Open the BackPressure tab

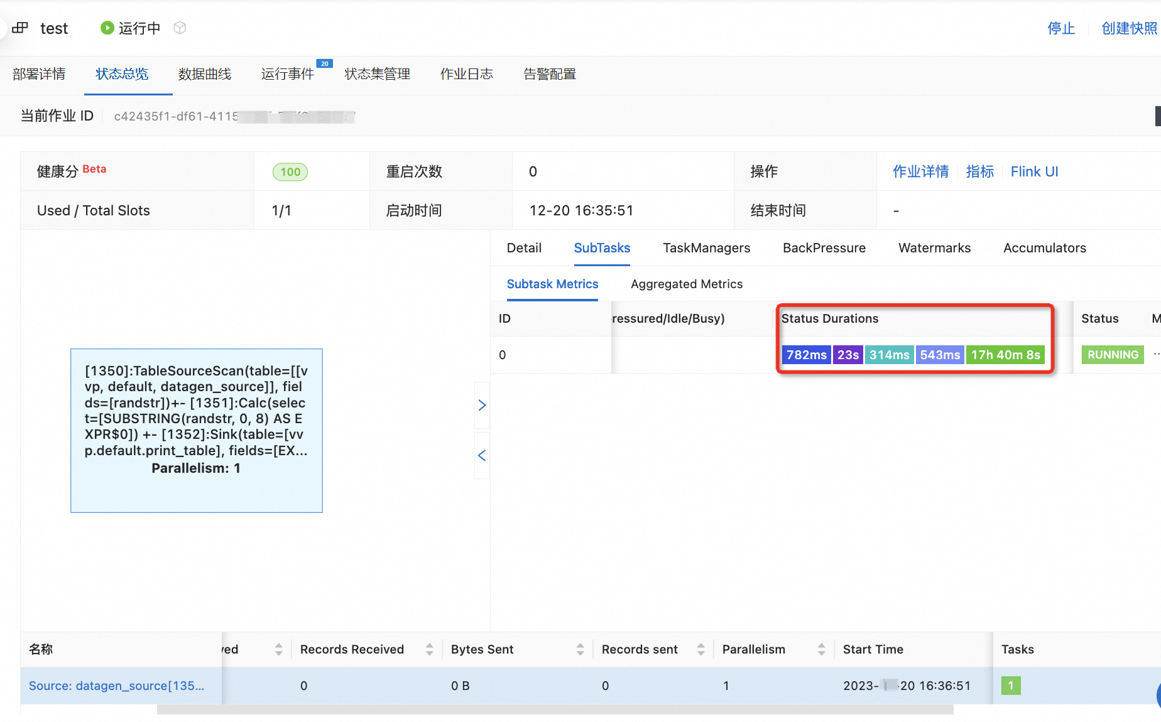pos(824,248)
